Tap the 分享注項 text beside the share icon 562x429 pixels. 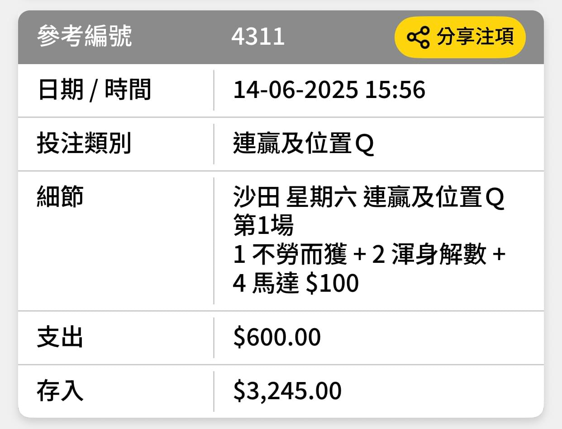pyautogui.click(x=475, y=37)
